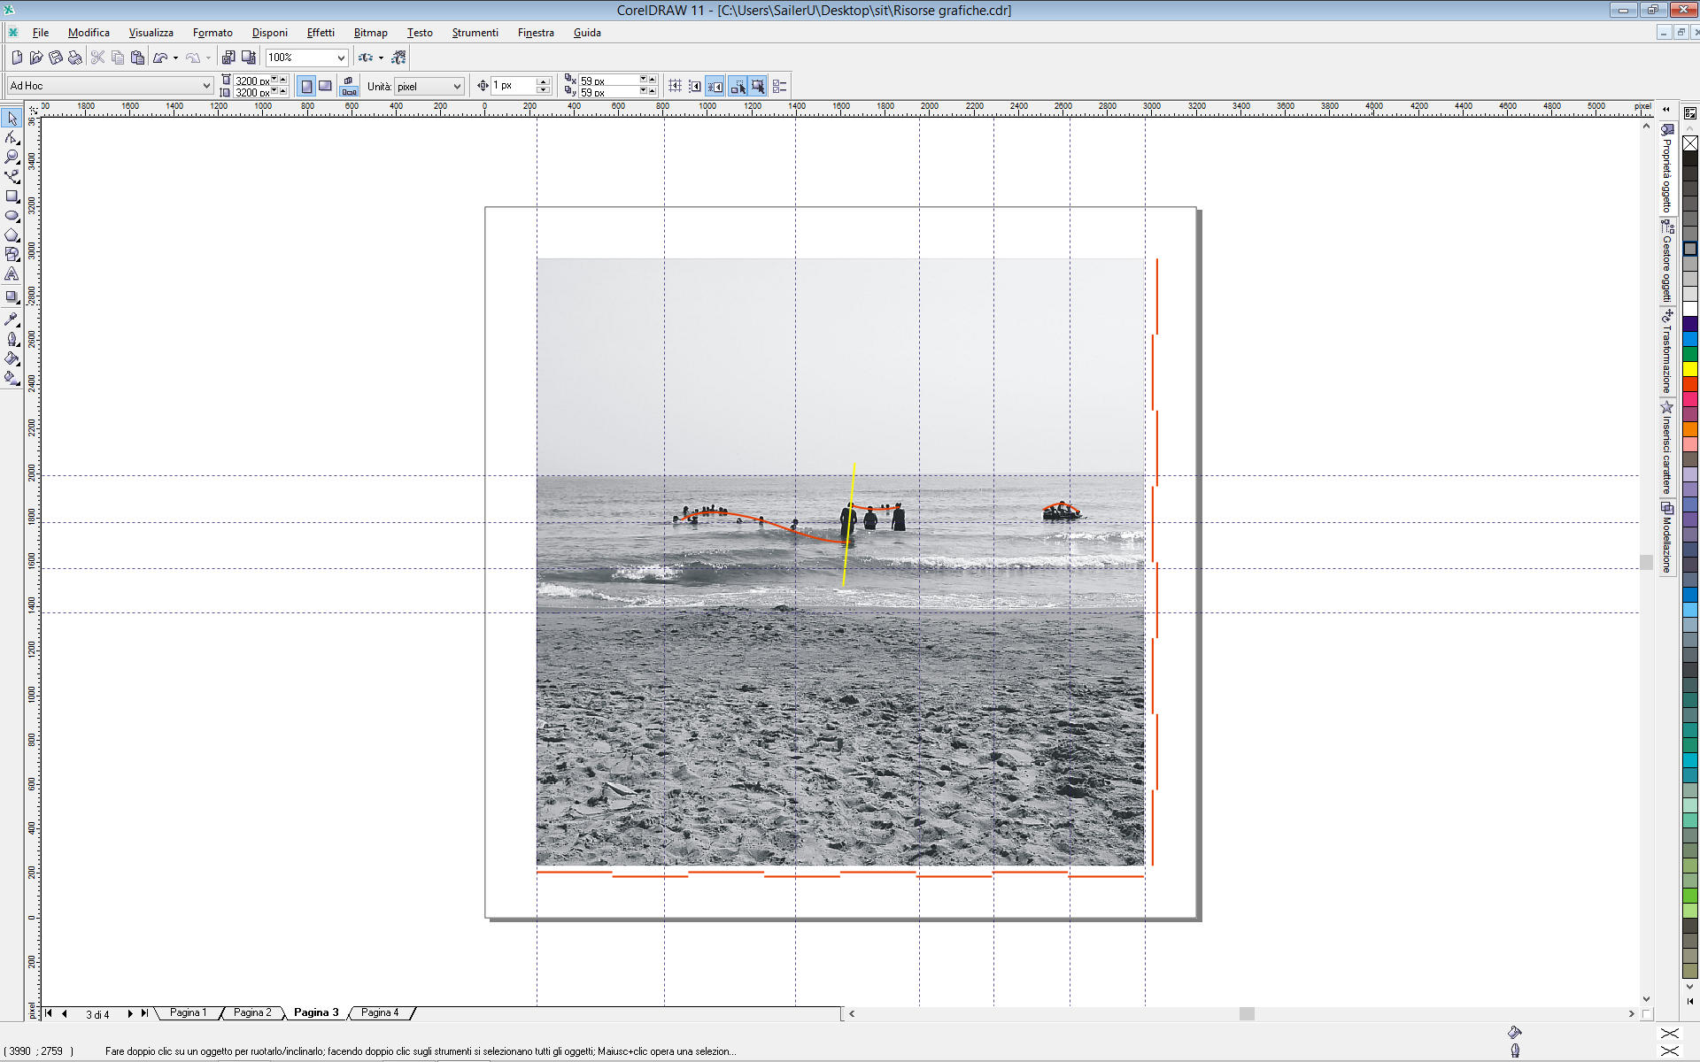Pick the yellow swatch in color palette
This screenshot has height=1062, width=1700.
1690,368
